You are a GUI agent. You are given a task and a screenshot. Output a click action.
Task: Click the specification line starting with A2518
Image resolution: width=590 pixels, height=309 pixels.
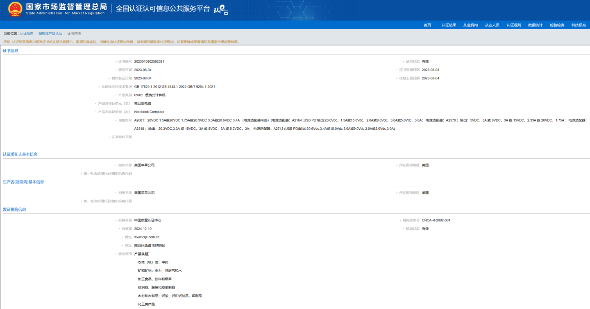pyautogui.click(x=264, y=129)
